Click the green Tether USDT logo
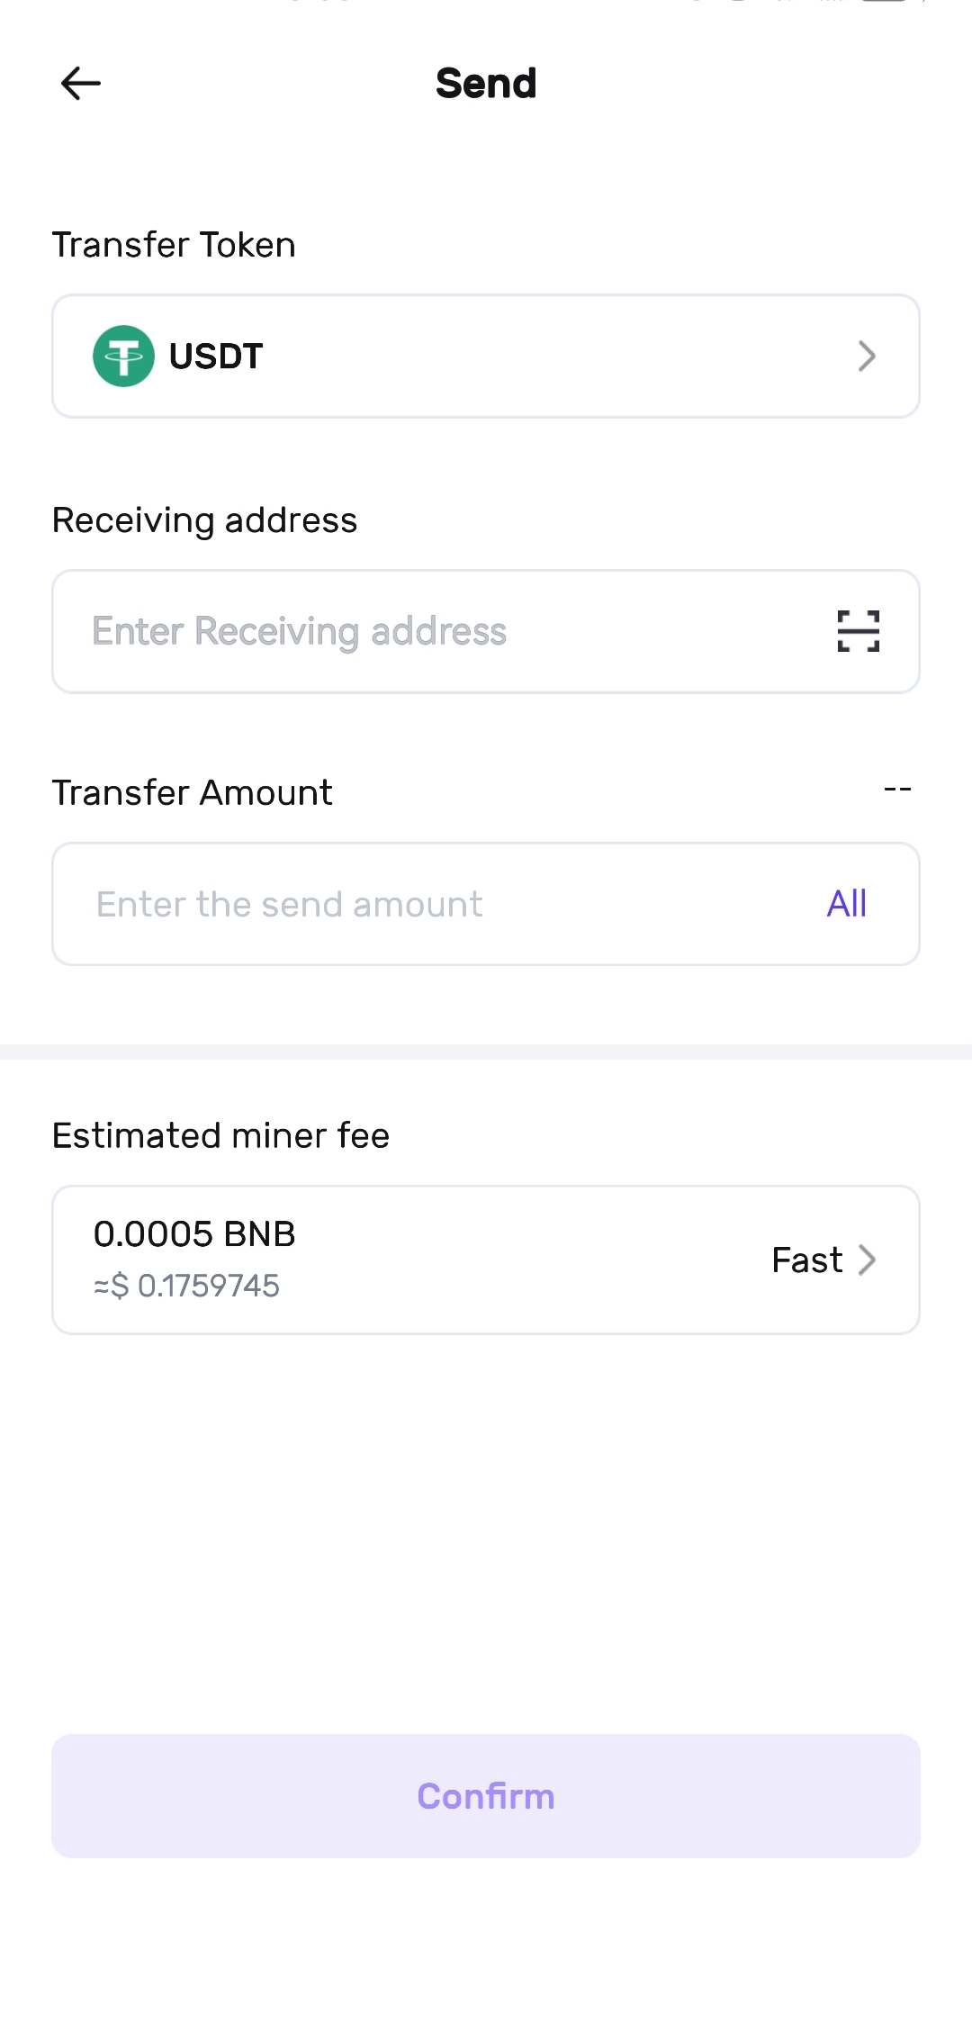The image size is (972, 2023). [x=123, y=357]
